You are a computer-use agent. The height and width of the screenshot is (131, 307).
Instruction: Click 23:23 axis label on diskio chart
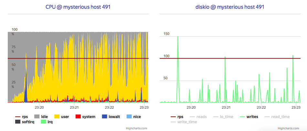pos(296,107)
